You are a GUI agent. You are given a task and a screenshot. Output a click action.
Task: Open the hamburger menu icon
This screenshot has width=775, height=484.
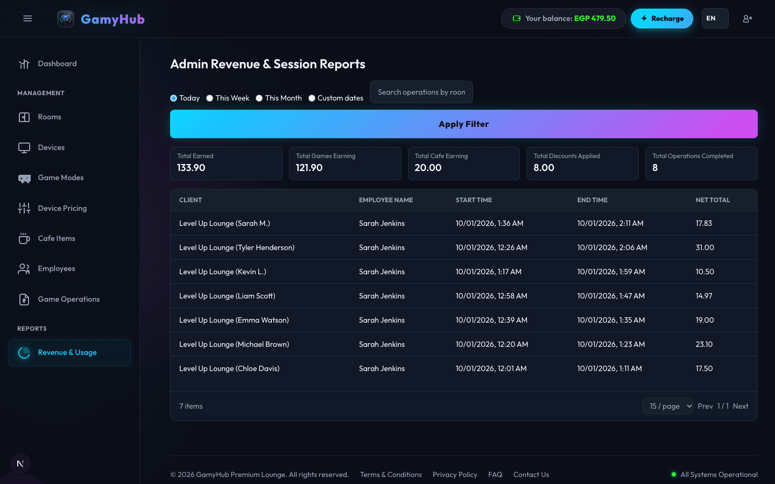(x=27, y=19)
